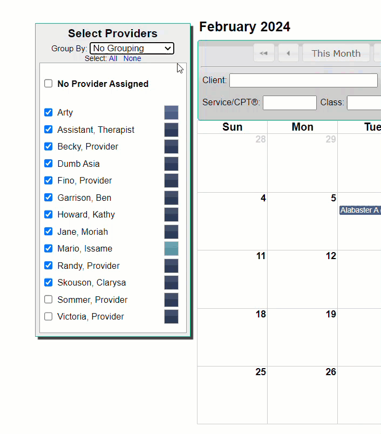Open the Group By dropdown
This screenshot has height=434, width=381.
132,49
